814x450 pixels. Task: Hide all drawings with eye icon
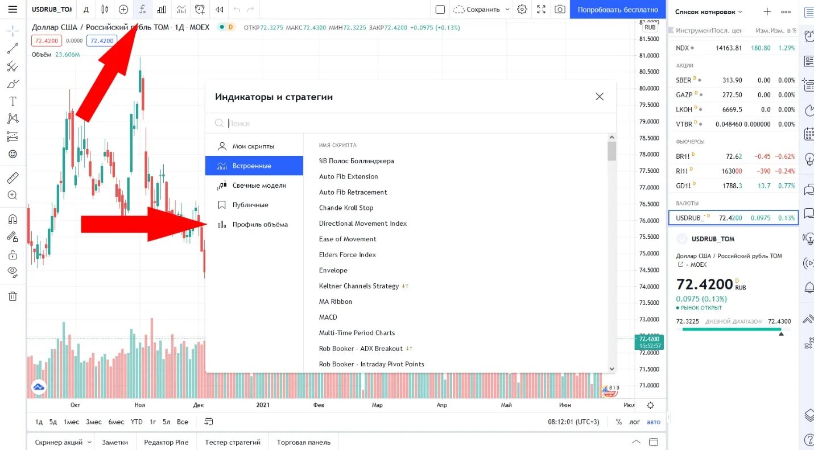tap(13, 272)
